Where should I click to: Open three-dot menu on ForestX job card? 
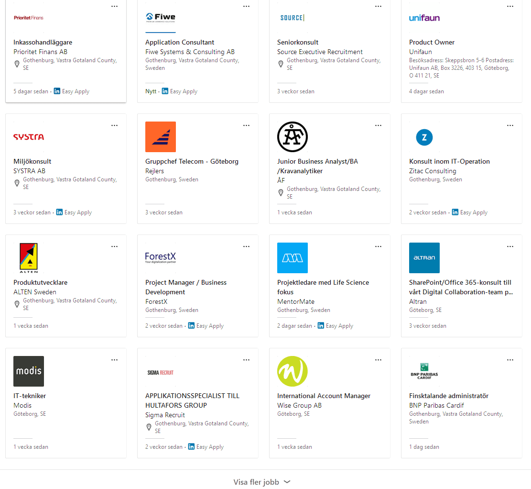246,246
